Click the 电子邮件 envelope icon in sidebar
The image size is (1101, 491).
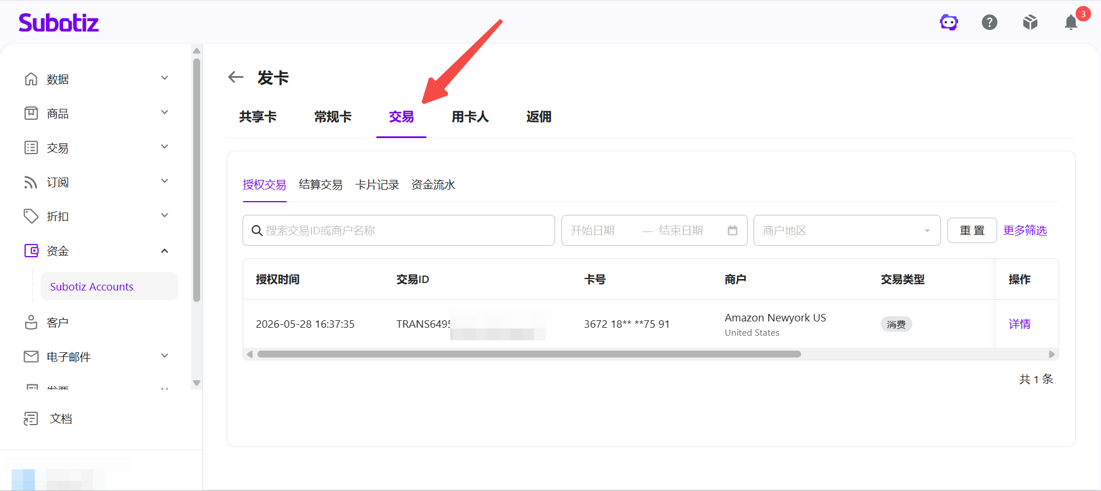coord(31,356)
